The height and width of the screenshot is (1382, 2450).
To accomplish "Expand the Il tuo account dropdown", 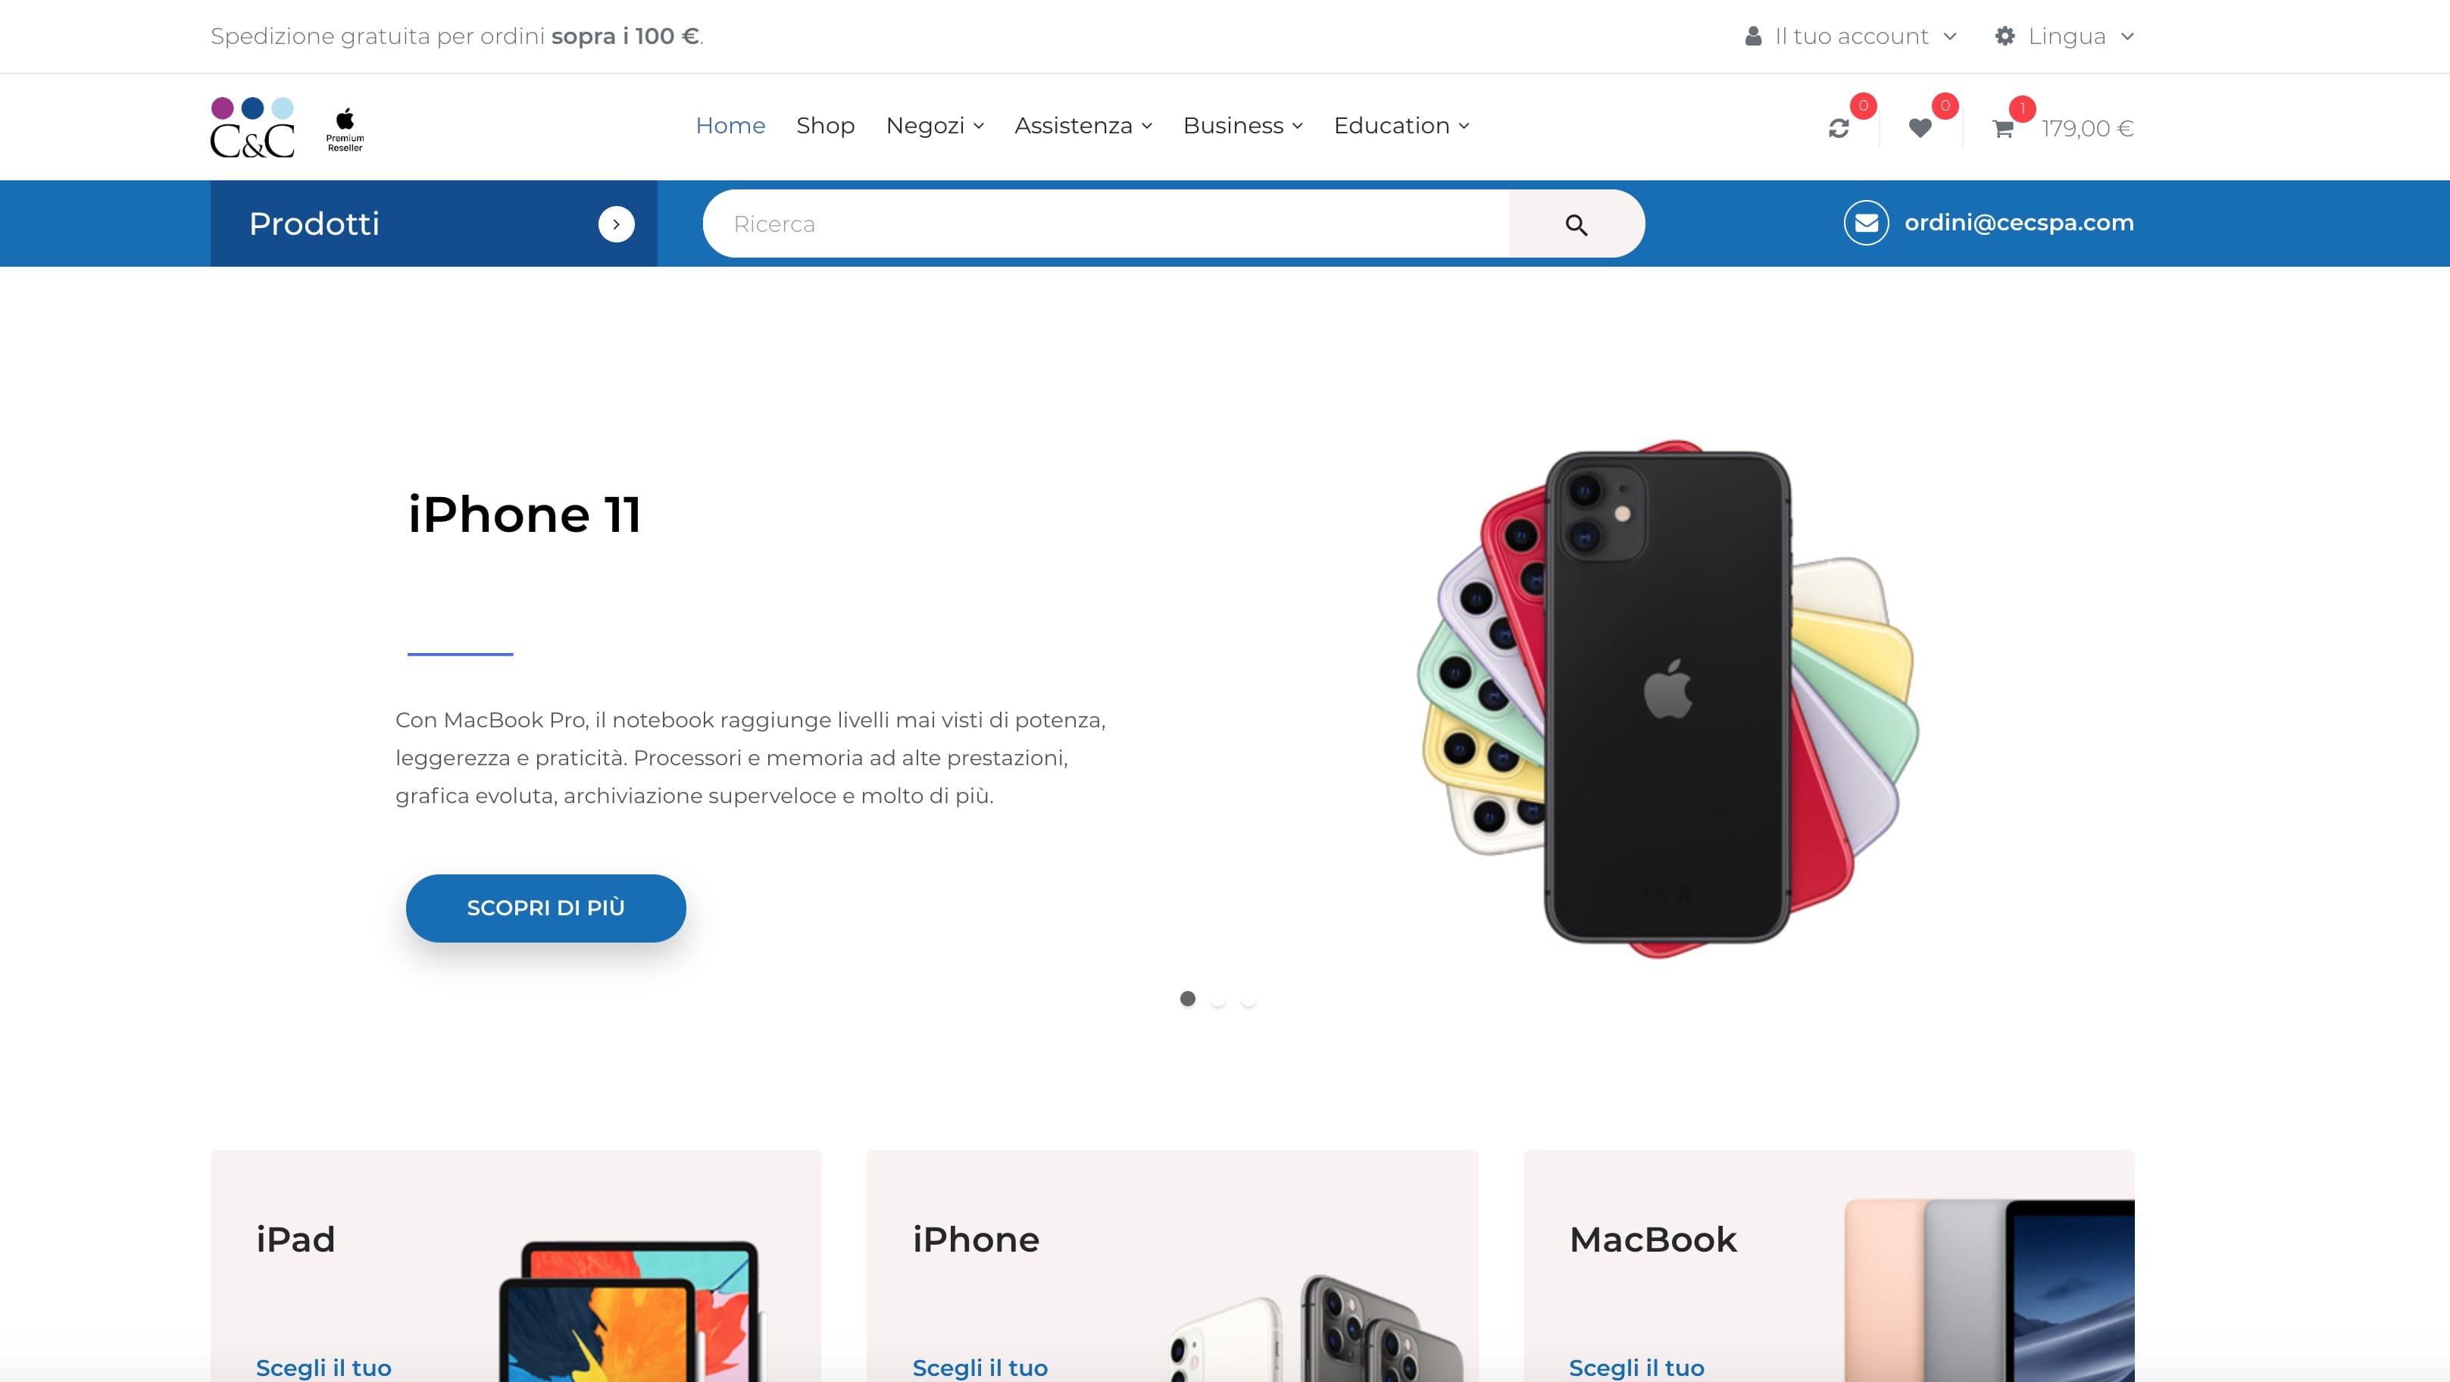I will (x=1851, y=36).
